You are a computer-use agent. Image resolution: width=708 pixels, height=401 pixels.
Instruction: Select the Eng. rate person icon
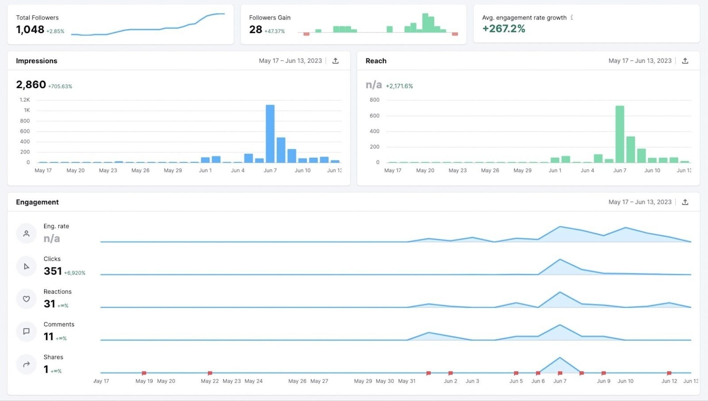(x=26, y=233)
